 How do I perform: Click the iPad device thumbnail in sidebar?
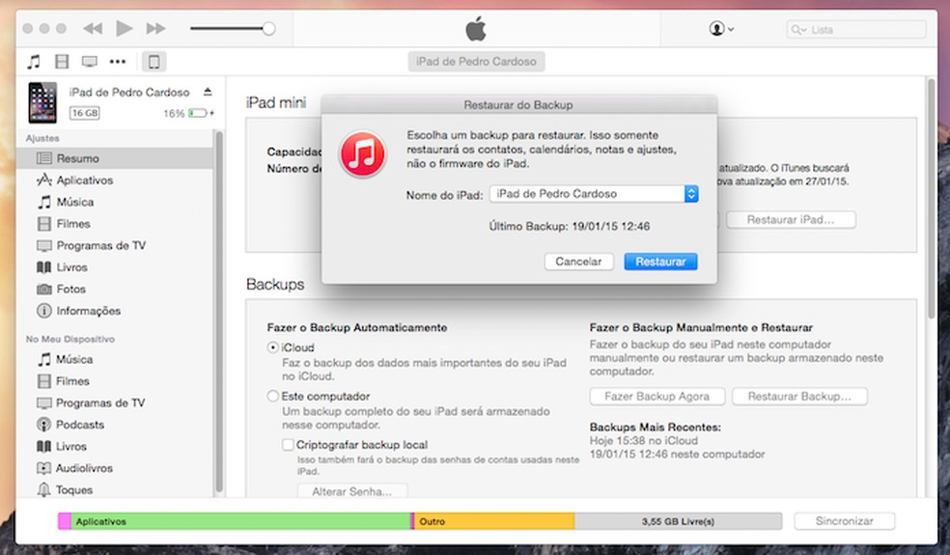42,102
